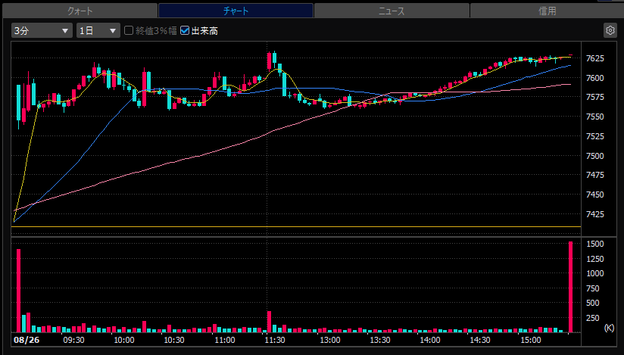Click the opening volume bar at 08/26
Screen dimensions: 624x355
tap(18, 291)
